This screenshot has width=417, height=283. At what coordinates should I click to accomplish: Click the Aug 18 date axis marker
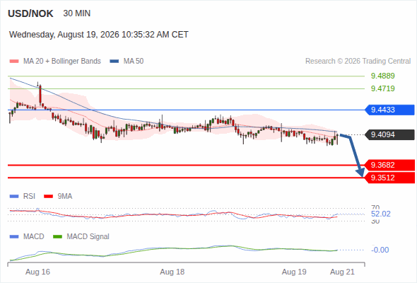click(x=172, y=272)
